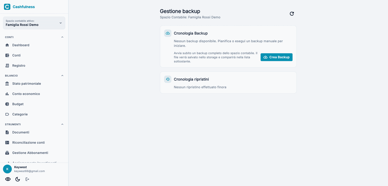The width and height of the screenshot is (388, 186).
Task: Click the Registro ledger icon
Action: (7, 66)
